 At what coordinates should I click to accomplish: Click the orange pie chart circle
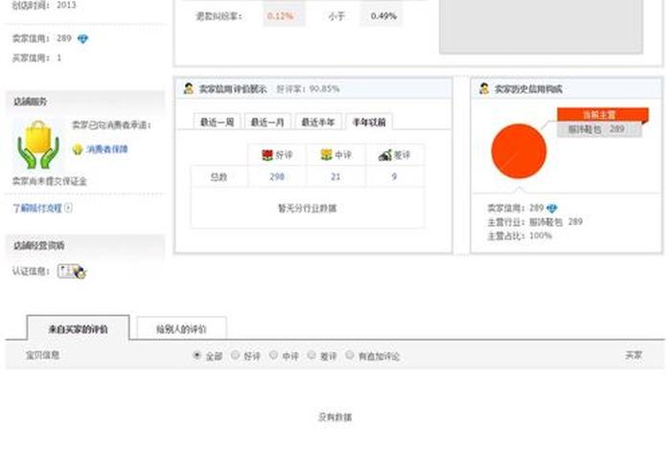(x=519, y=150)
